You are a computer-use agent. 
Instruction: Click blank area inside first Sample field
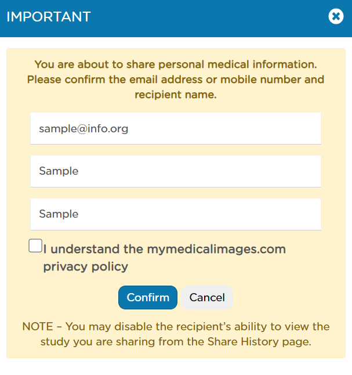tap(199, 171)
